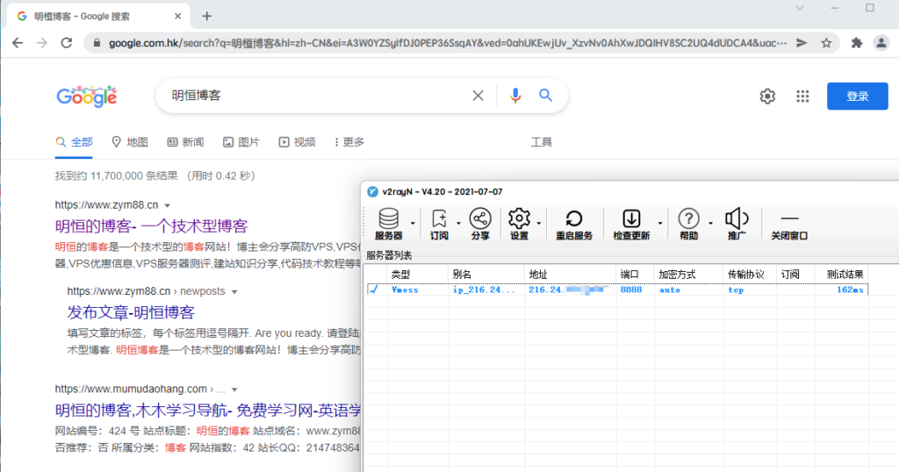Open Chrome profile avatar icon

coord(881,43)
